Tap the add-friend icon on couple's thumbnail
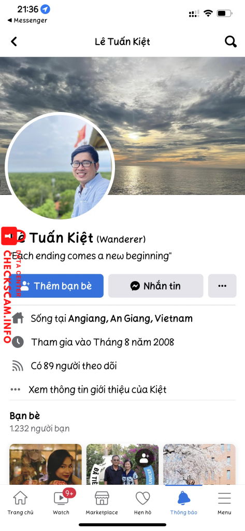The image size is (245, 531). pyautogui.click(x=145, y=458)
